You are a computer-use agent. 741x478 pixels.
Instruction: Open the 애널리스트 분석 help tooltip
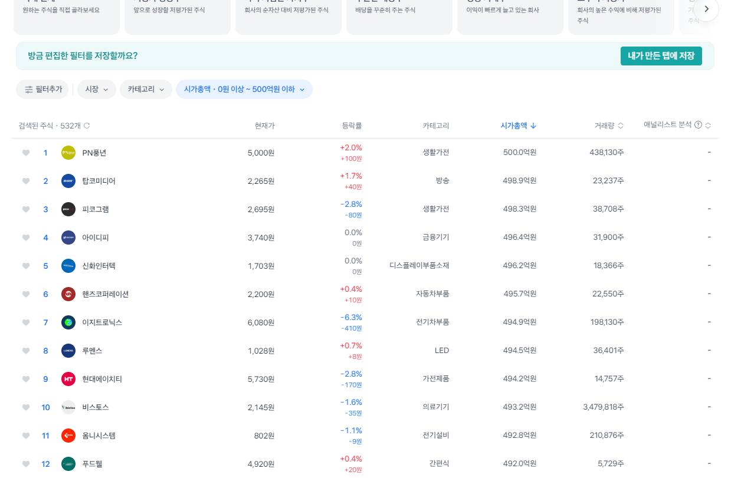pyautogui.click(x=698, y=125)
